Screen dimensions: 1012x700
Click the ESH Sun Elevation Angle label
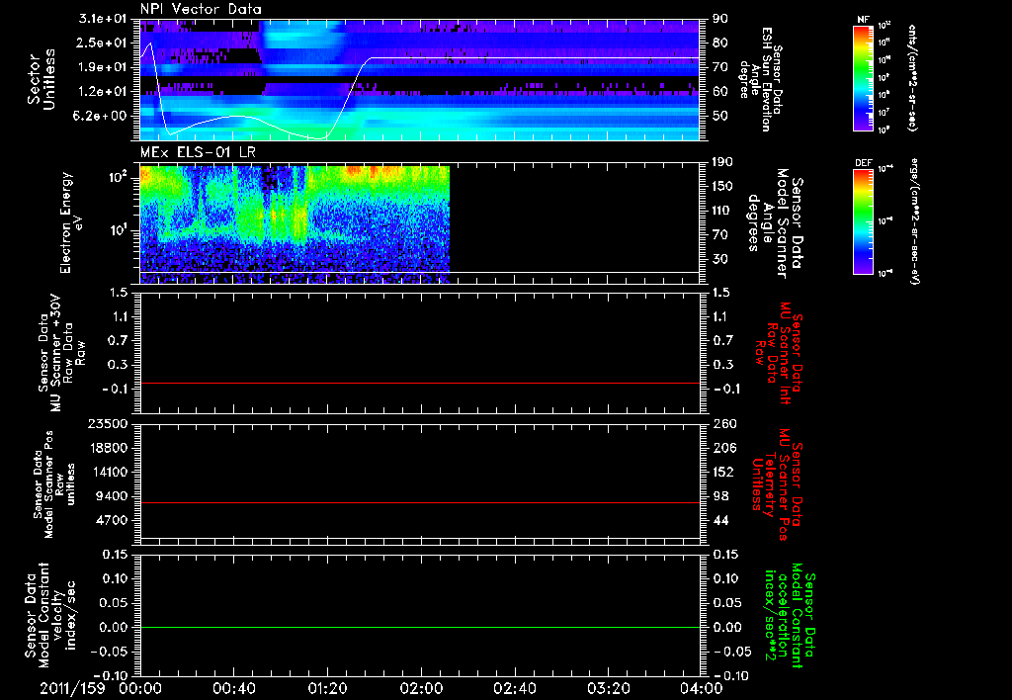(x=760, y=79)
